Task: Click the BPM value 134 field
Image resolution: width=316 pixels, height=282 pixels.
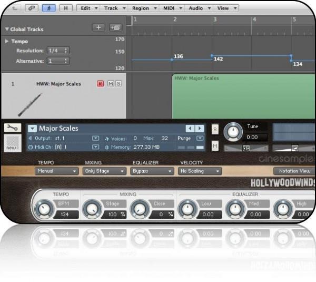Action: click(66, 214)
